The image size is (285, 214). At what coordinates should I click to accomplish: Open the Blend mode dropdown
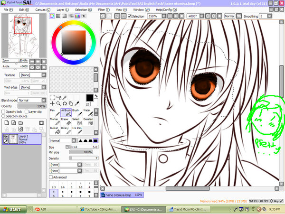pos(30,101)
